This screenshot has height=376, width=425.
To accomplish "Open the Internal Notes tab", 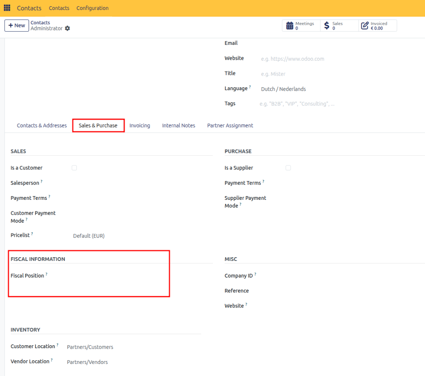I will pos(178,125).
